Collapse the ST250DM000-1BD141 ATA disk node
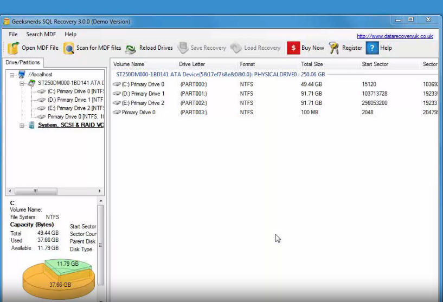Image resolution: width=443 pixels, height=302 pixels. pyautogui.click(x=22, y=83)
